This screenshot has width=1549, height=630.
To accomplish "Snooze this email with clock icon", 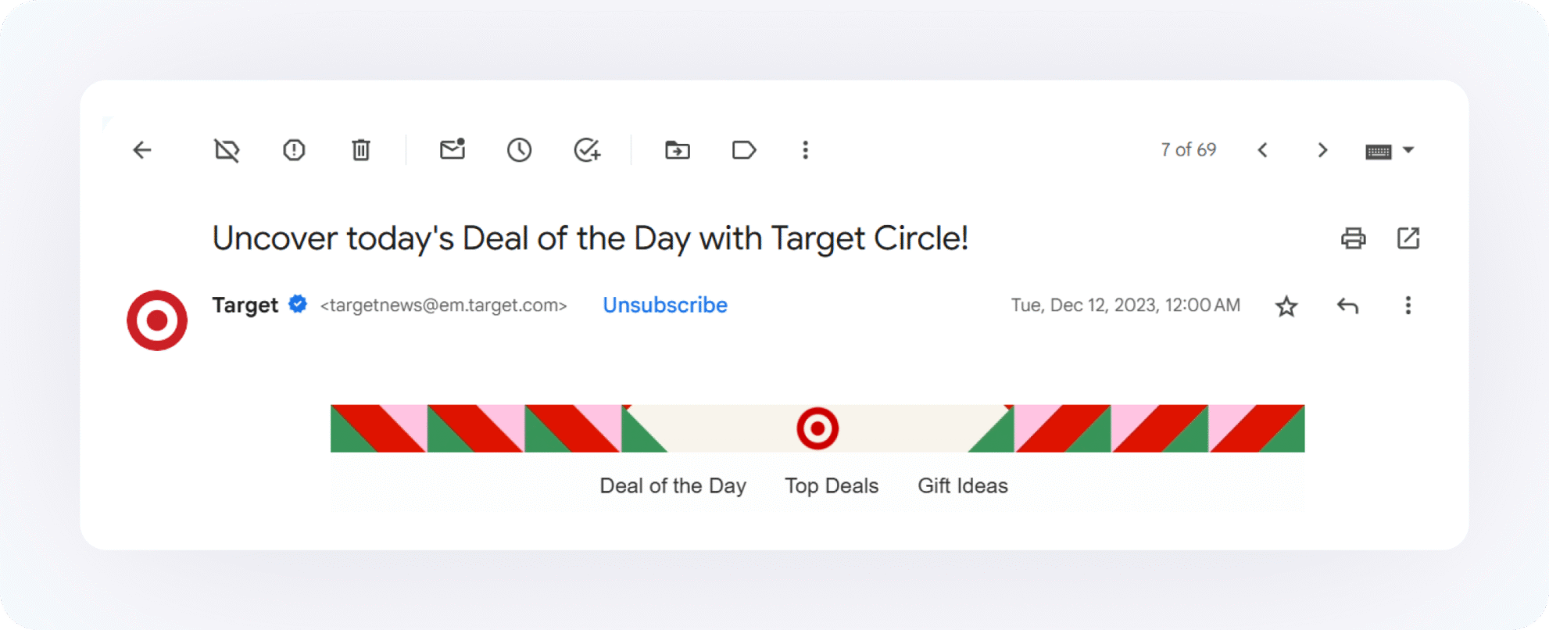I will tap(519, 150).
